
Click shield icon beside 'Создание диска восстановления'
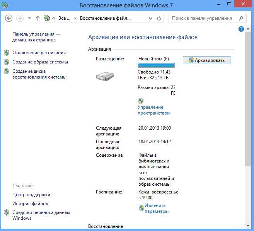(x=7, y=71)
